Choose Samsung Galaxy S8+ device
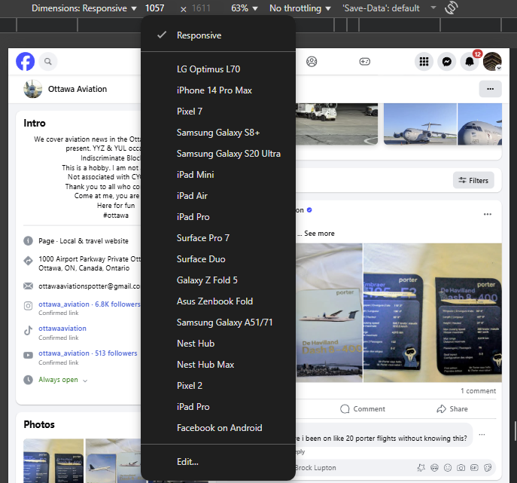517x483 pixels. click(x=218, y=133)
